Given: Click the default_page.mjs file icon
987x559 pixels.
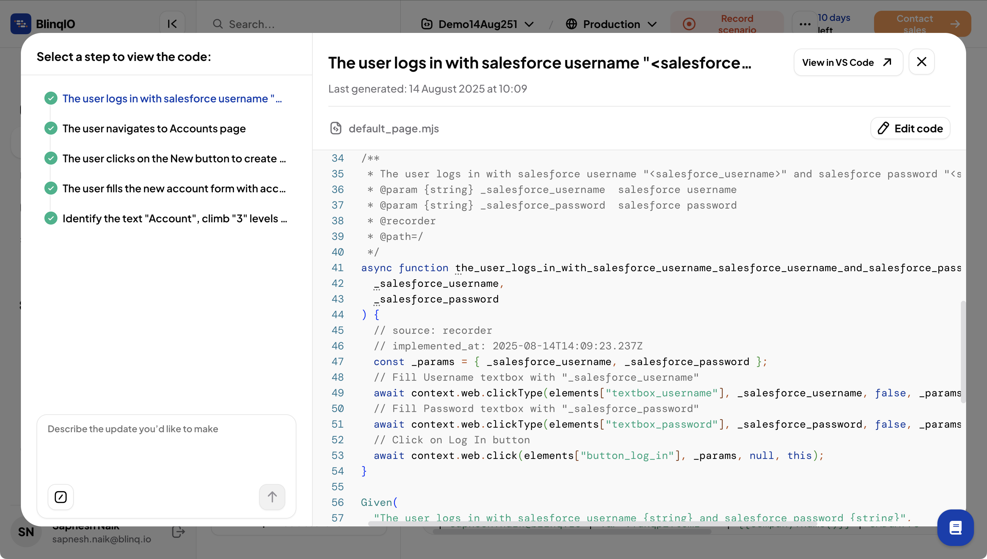Looking at the screenshot, I should [336, 128].
